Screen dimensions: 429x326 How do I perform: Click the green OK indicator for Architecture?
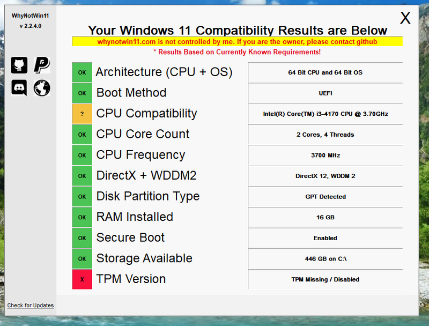(82, 72)
